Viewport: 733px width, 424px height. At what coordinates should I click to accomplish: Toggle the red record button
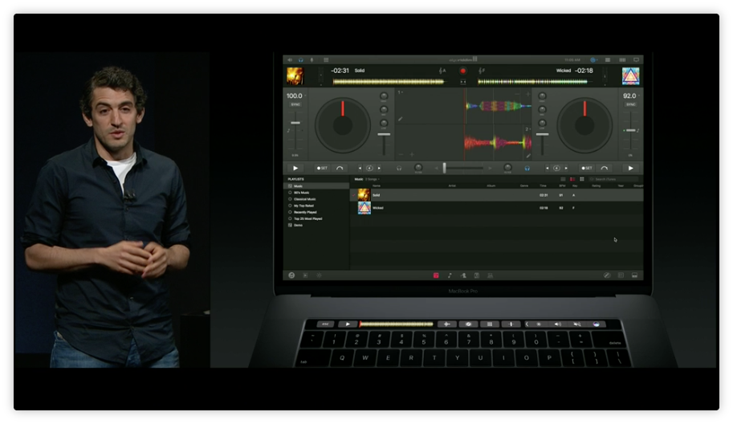(x=462, y=71)
